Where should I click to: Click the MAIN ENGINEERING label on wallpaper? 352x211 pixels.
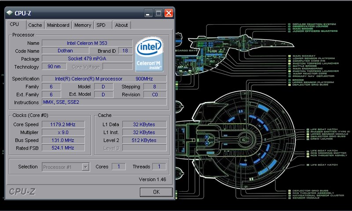[307, 69]
